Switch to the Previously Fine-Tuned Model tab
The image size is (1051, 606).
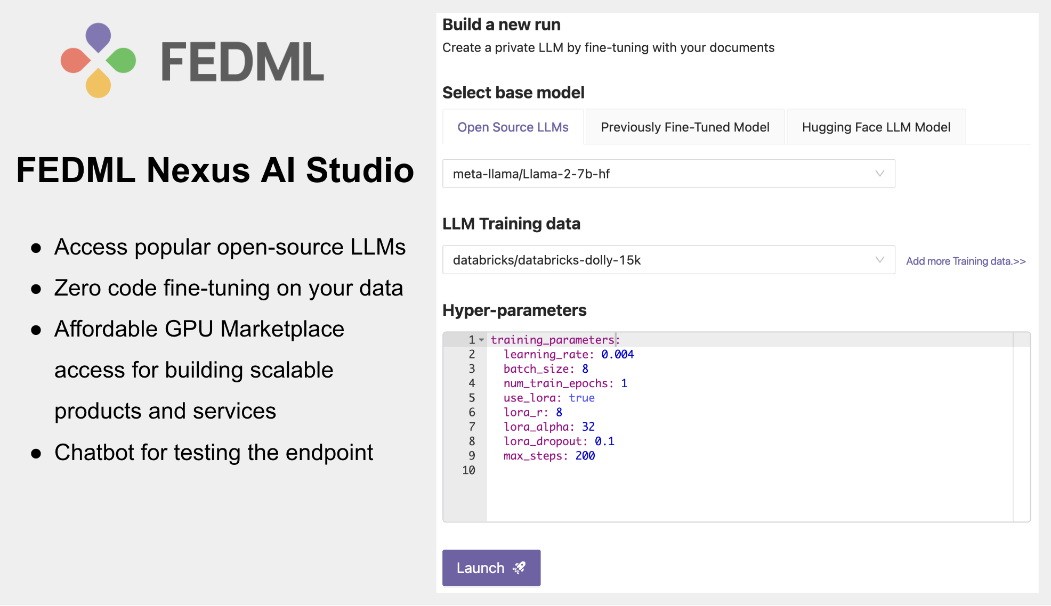click(x=685, y=127)
